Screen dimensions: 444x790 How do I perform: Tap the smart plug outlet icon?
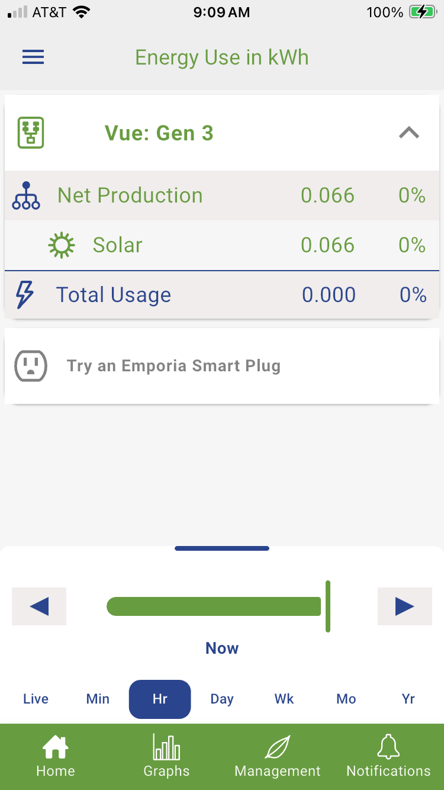31,365
